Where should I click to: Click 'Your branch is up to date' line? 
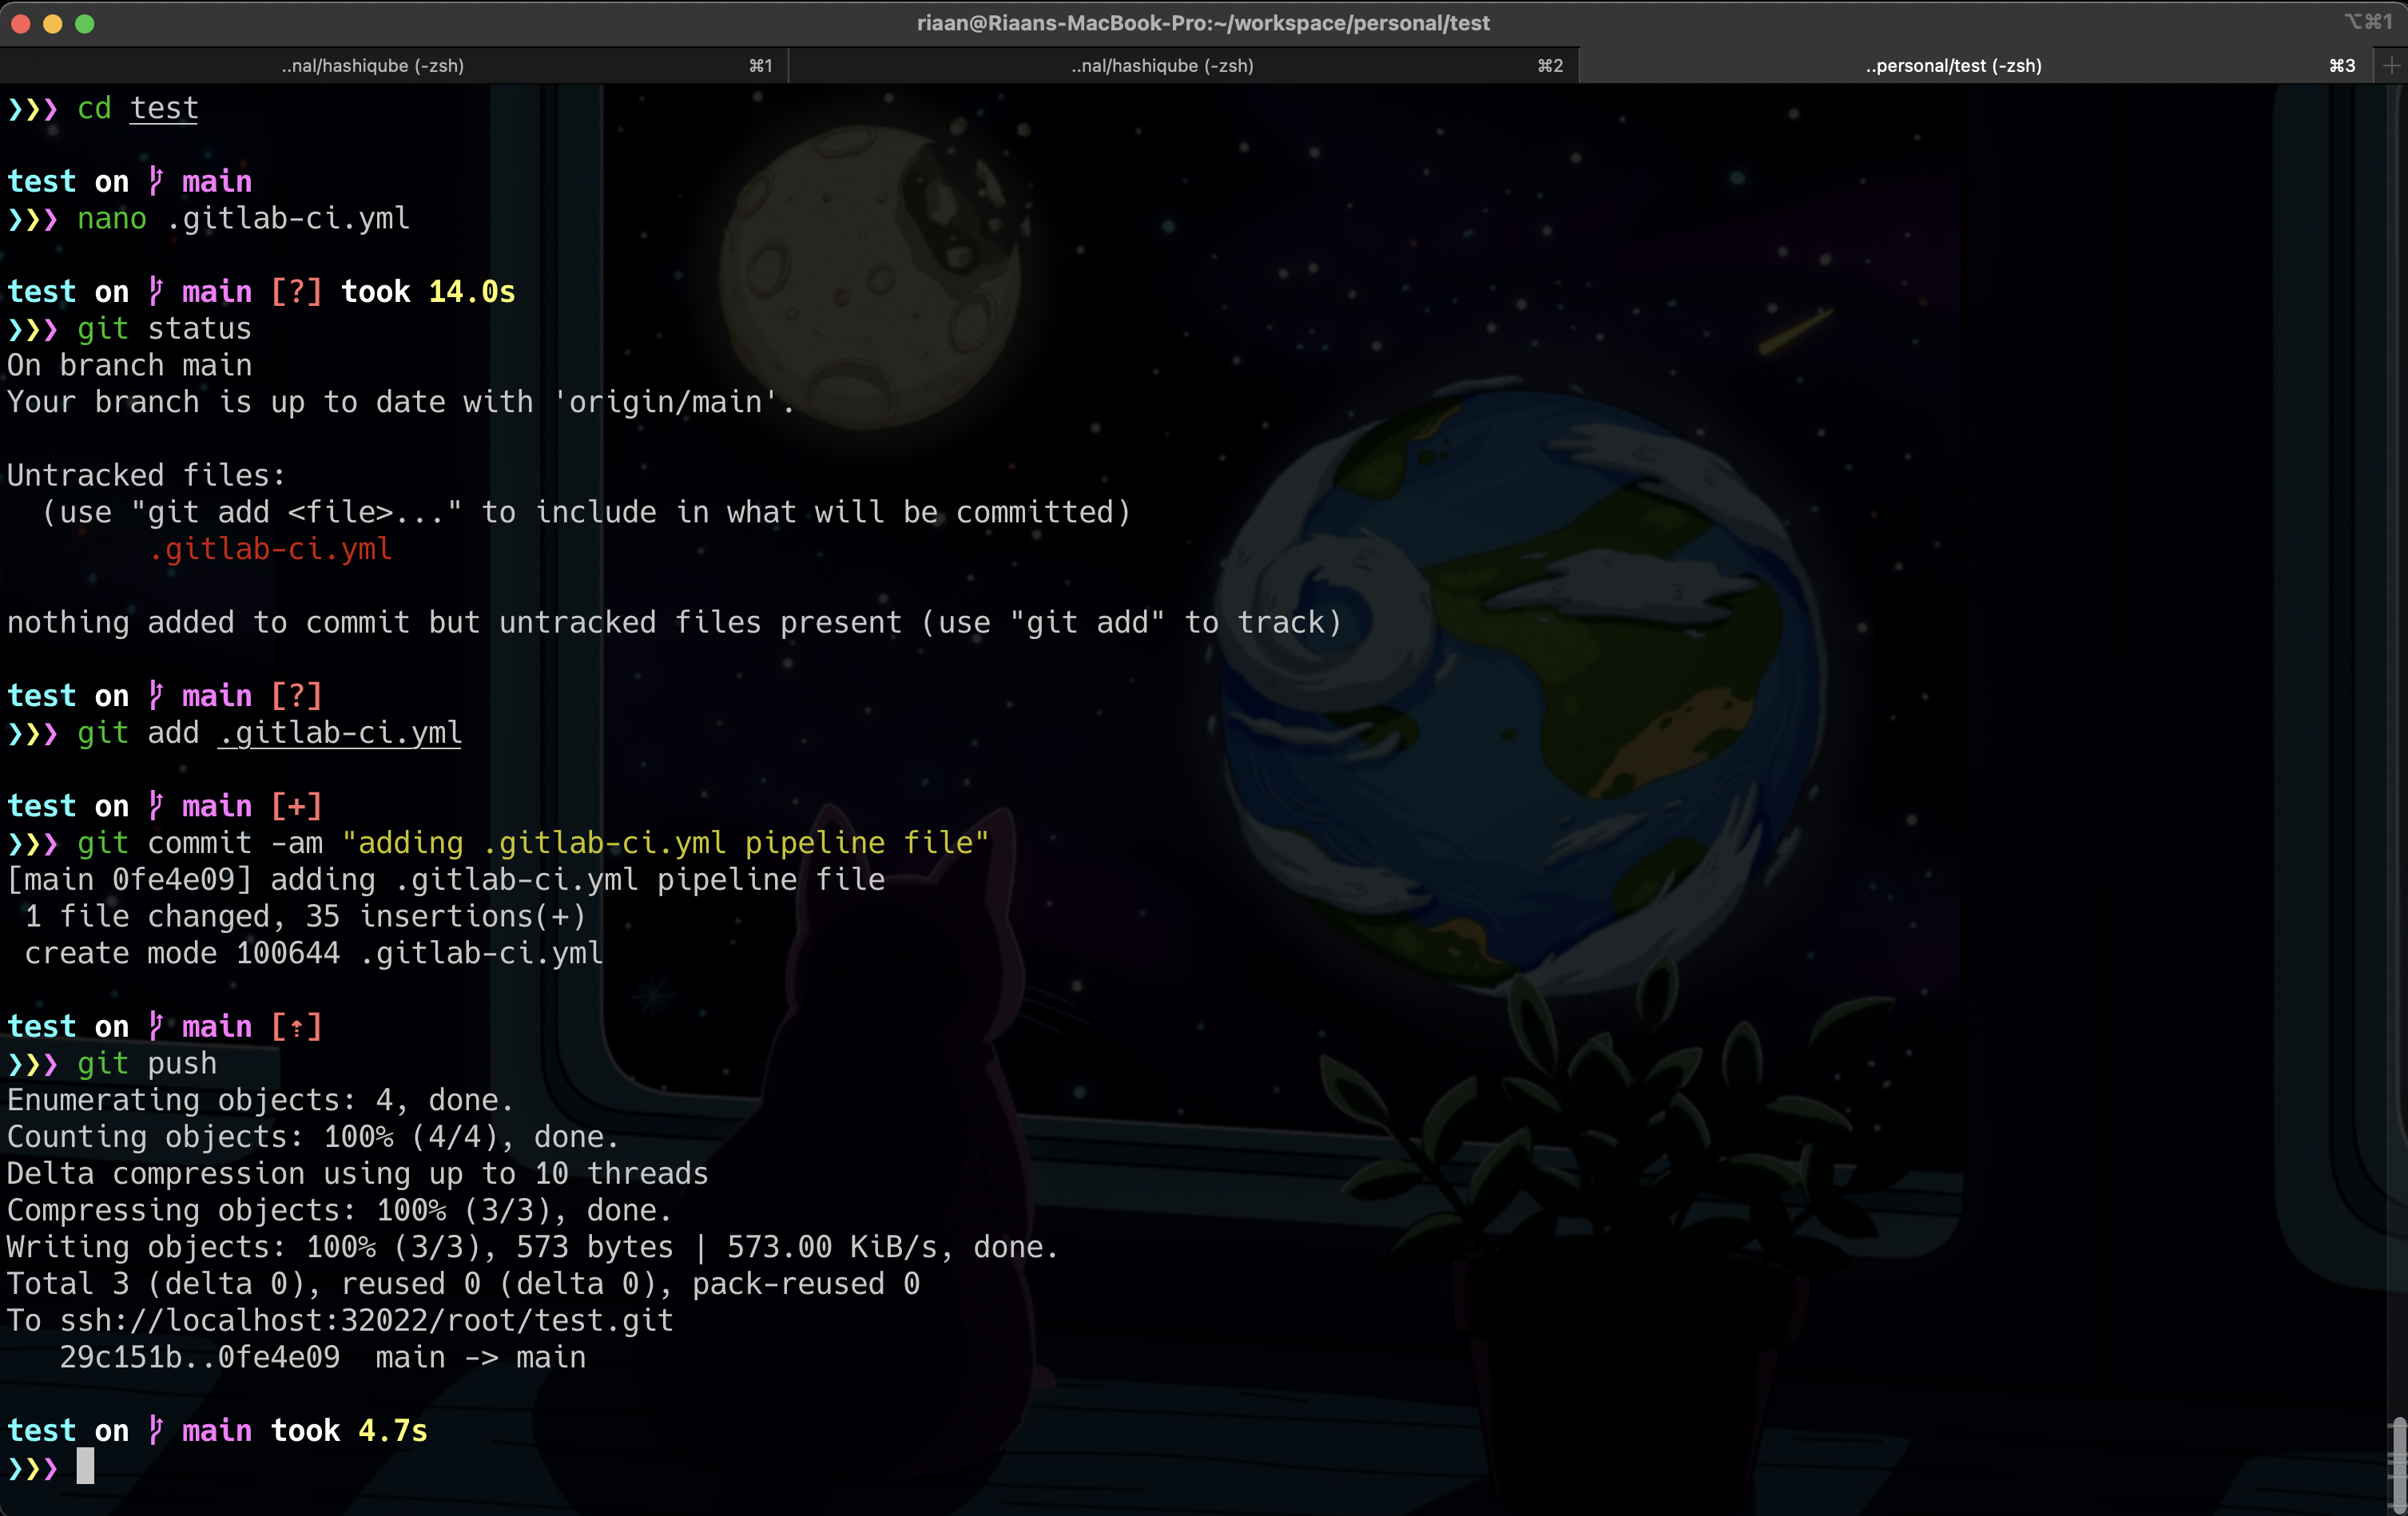point(400,402)
